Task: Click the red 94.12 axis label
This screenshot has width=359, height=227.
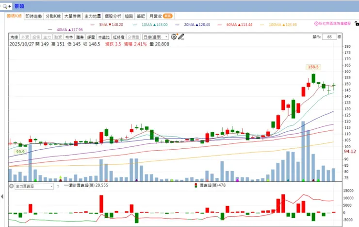Action: tap(350, 151)
